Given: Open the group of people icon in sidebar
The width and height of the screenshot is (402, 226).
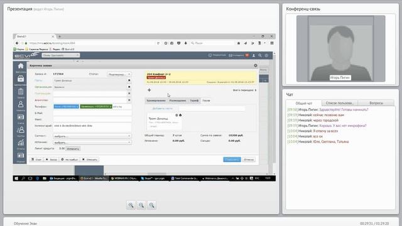Looking at the screenshot, I should pyautogui.click(x=21, y=130).
